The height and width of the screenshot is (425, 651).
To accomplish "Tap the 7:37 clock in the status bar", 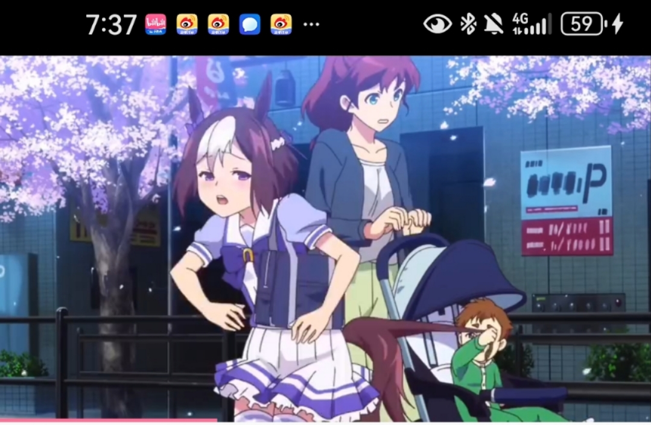I will point(111,25).
